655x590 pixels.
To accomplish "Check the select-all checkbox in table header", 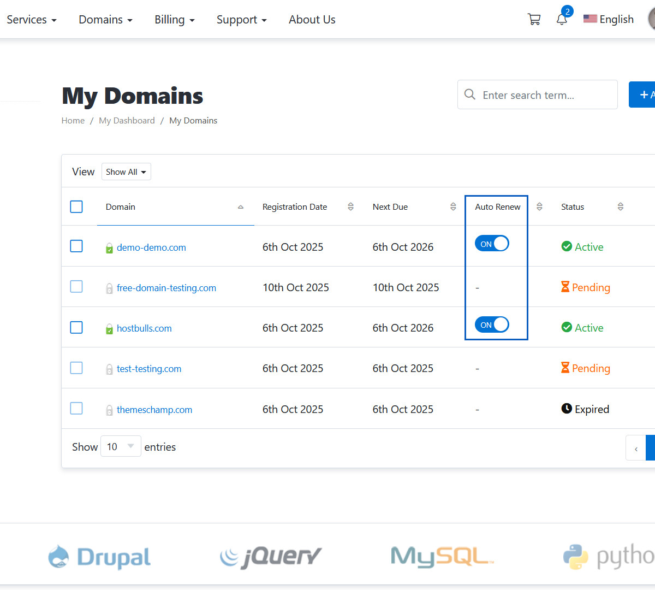I will click(x=76, y=206).
